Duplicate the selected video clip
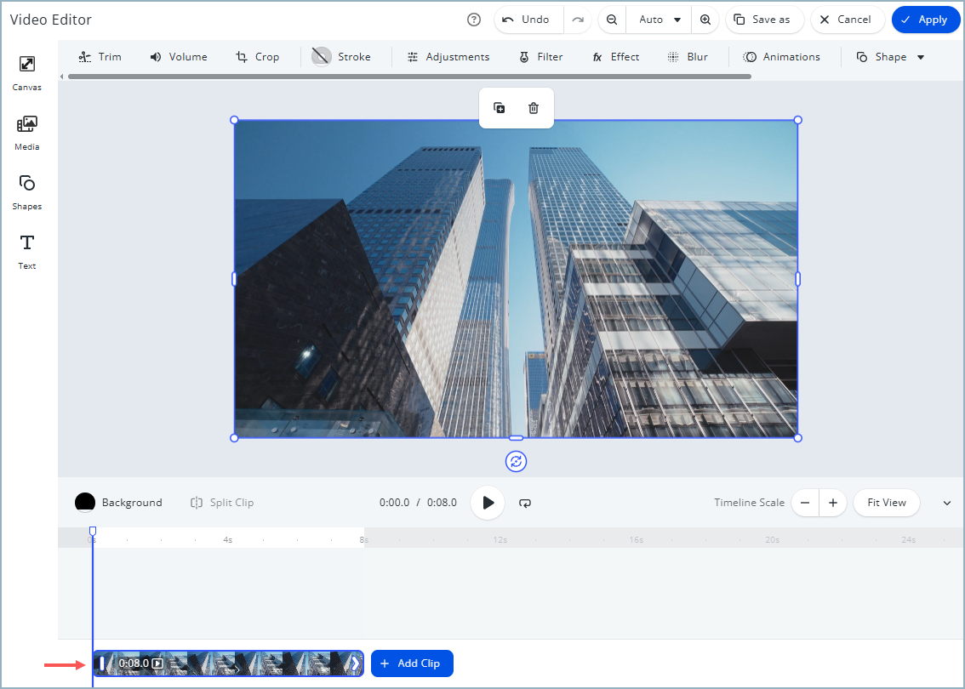This screenshot has width=965, height=689. pos(500,108)
